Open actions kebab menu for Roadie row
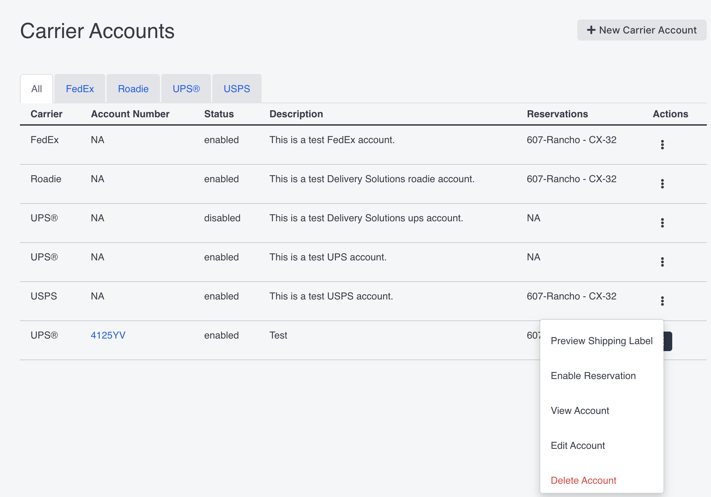 pos(662,184)
